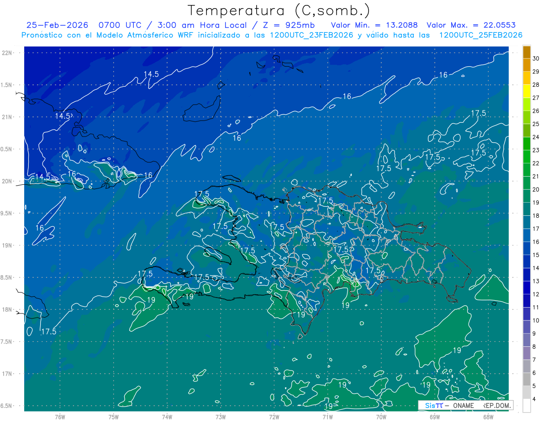Screen dimensions: 548x423
Task: Select the pressure level "Z = 925mb"
Action: point(289,25)
